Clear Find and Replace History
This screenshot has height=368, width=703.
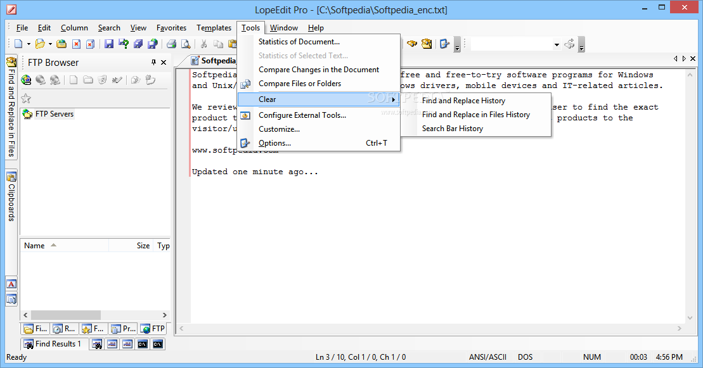(x=476, y=101)
